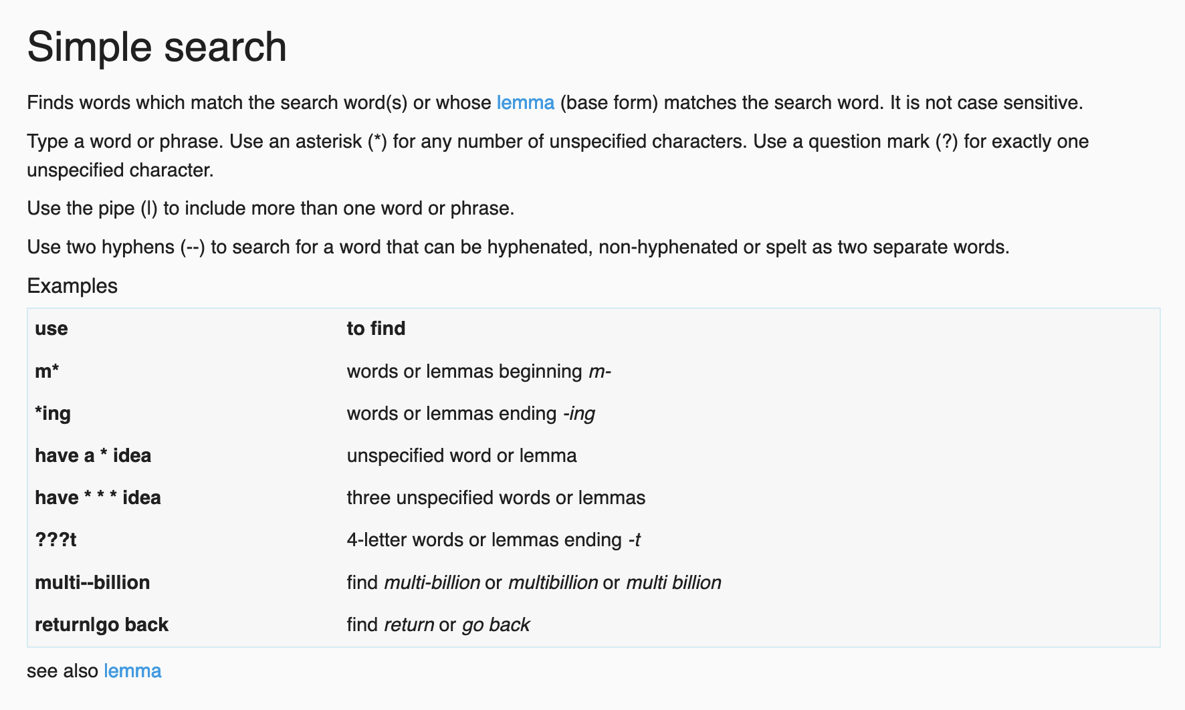Image resolution: width=1185 pixels, height=710 pixels.
Task: Click the 'have a * idea' example
Action: click(93, 455)
